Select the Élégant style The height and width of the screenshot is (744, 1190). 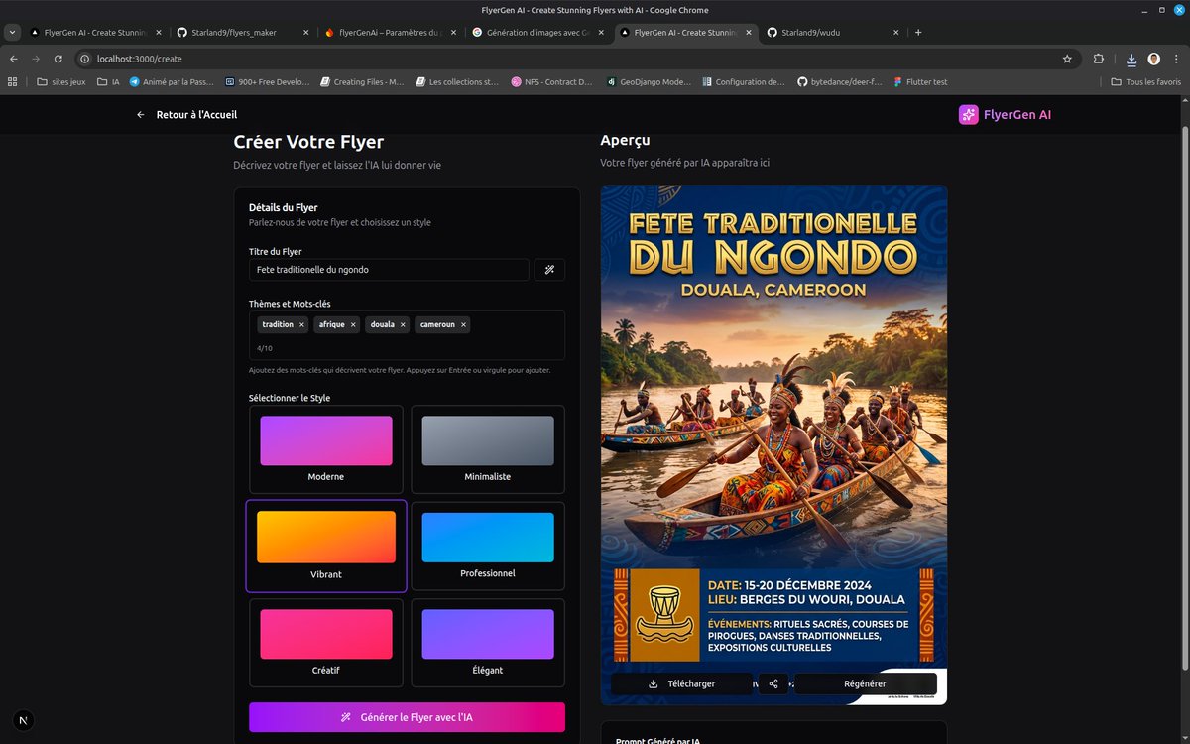(x=487, y=642)
